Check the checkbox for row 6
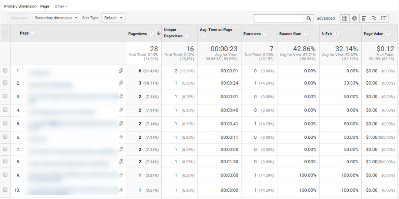 click(5, 137)
